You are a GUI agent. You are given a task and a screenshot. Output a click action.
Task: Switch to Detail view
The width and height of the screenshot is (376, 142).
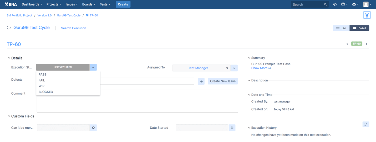click(x=359, y=28)
